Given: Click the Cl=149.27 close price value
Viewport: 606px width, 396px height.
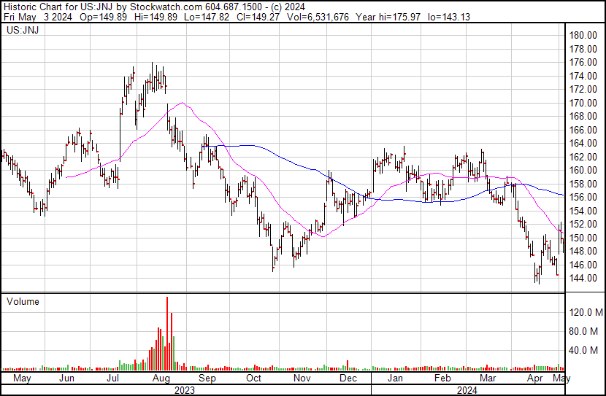Looking at the screenshot, I should coord(258,17).
